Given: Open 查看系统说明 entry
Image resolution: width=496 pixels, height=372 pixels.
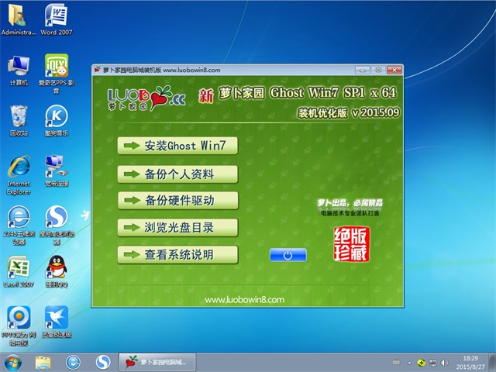Looking at the screenshot, I should point(177,254).
